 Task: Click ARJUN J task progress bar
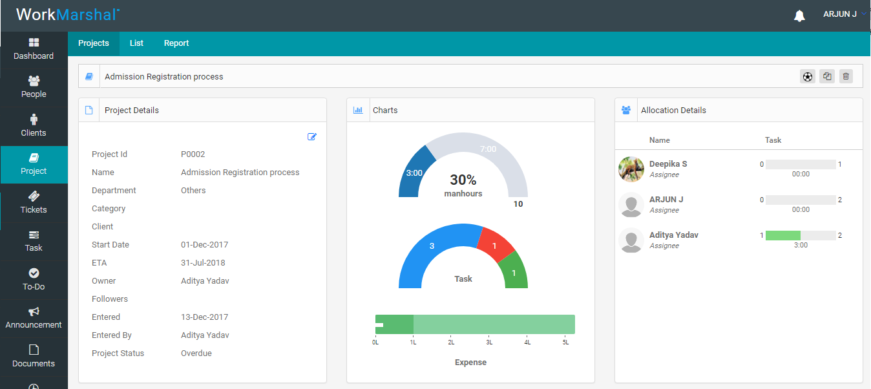click(x=801, y=200)
